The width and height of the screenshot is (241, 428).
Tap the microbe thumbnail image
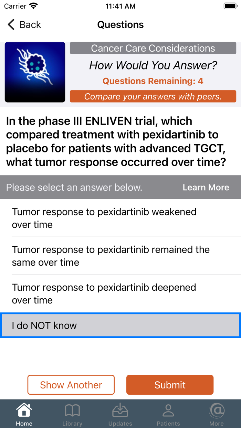[x=35, y=72]
